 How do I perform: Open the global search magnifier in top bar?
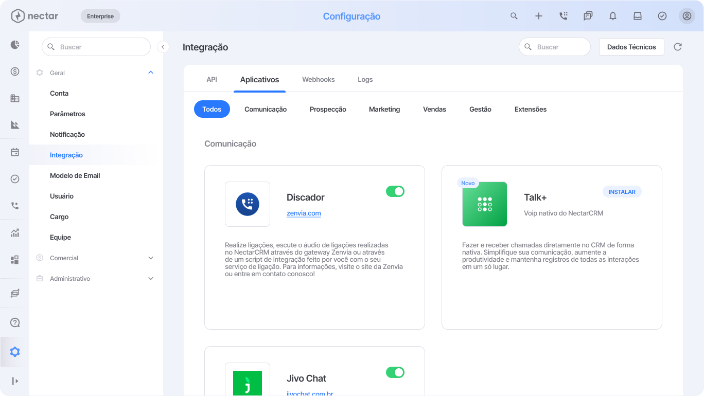coord(514,16)
